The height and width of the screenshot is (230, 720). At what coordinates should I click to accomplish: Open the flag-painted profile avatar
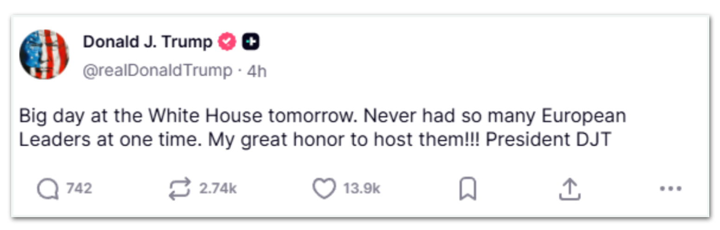click(x=44, y=55)
